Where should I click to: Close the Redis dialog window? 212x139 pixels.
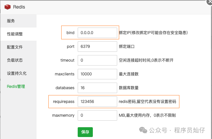coord(210,2)
